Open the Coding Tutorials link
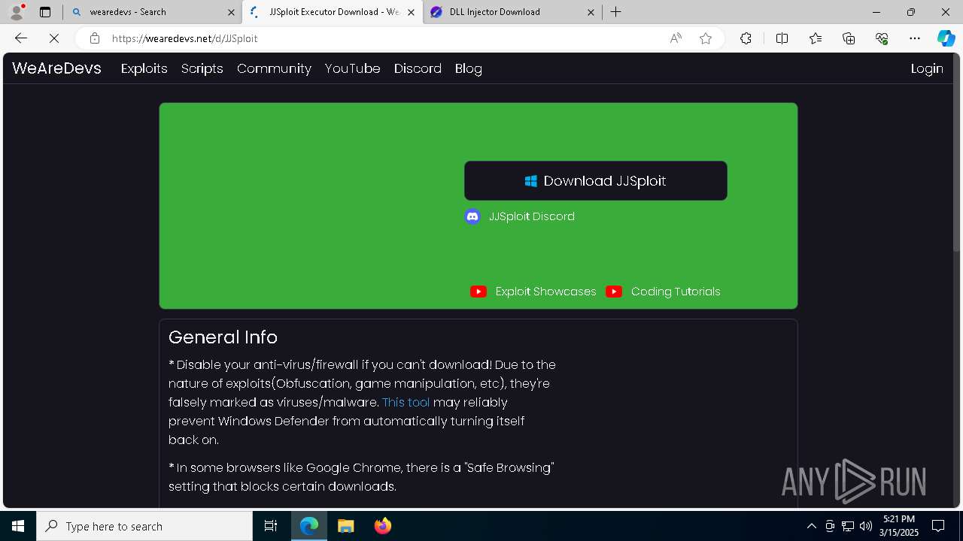The height and width of the screenshot is (541, 963). point(676,292)
